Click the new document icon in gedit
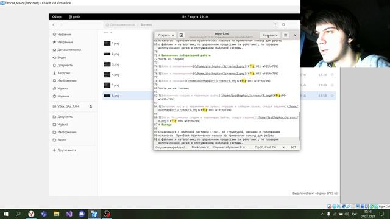The height and width of the screenshot is (219, 390). [182, 35]
